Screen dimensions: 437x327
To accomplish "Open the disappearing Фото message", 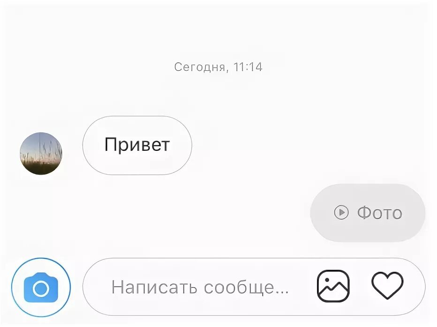I will coord(368,213).
